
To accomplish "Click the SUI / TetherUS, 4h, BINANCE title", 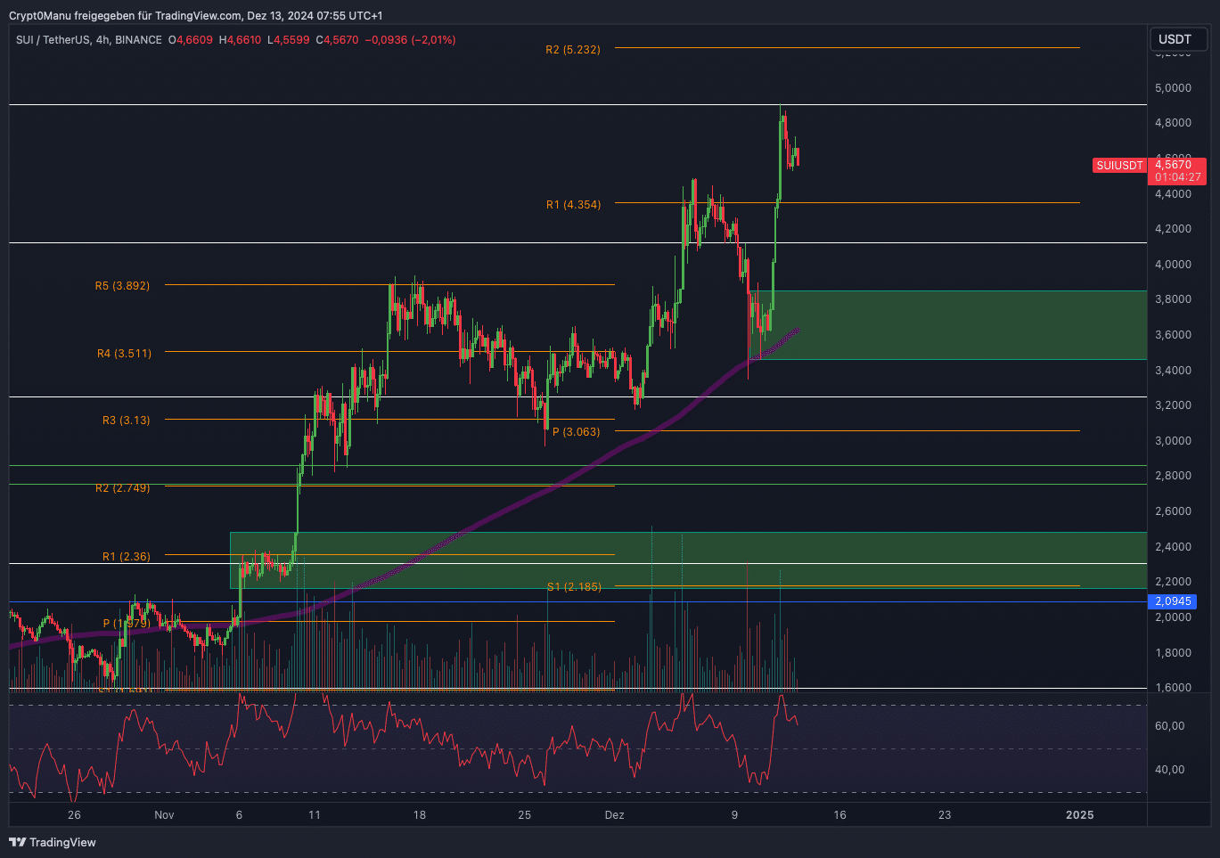I will pyautogui.click(x=89, y=40).
